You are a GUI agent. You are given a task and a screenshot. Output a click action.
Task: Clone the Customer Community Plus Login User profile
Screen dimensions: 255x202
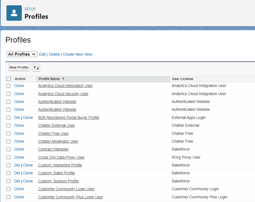(x=19, y=197)
